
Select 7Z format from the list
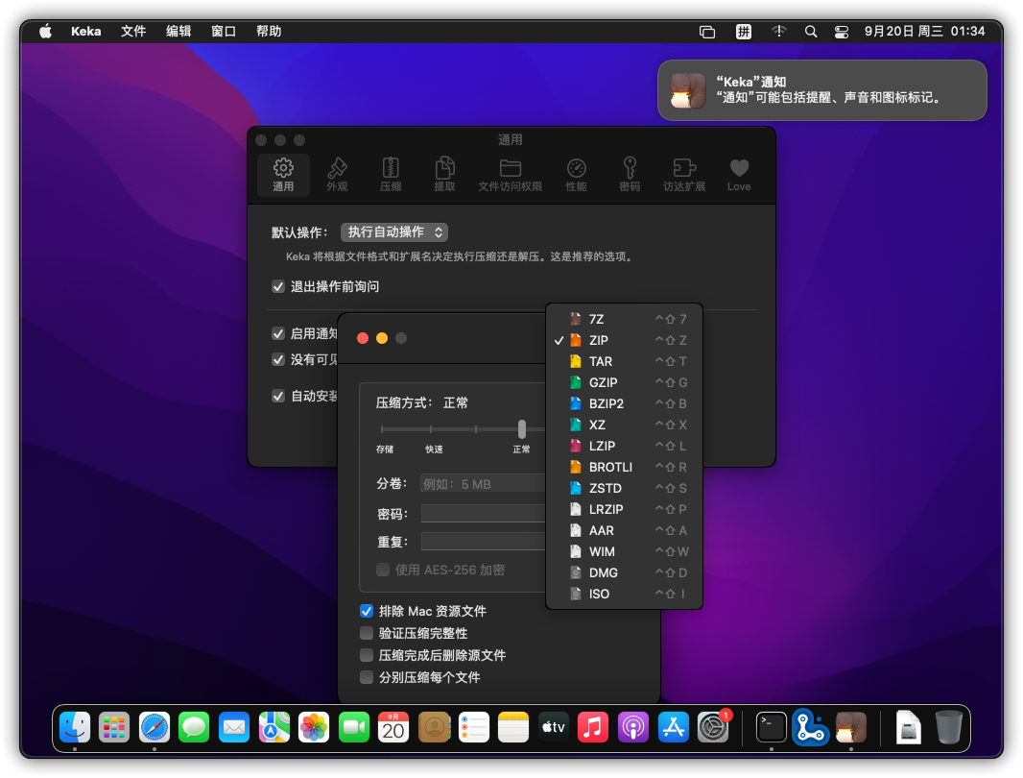[x=624, y=319]
